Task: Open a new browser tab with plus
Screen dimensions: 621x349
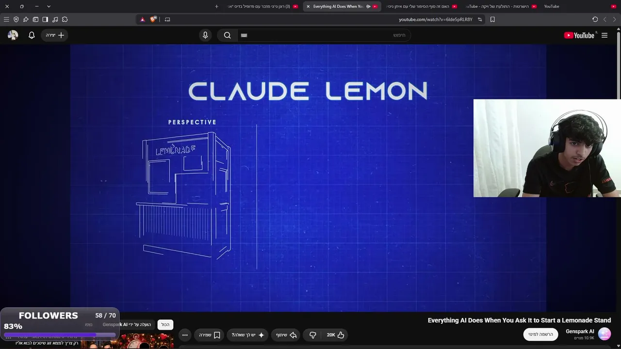Action: tap(216, 6)
